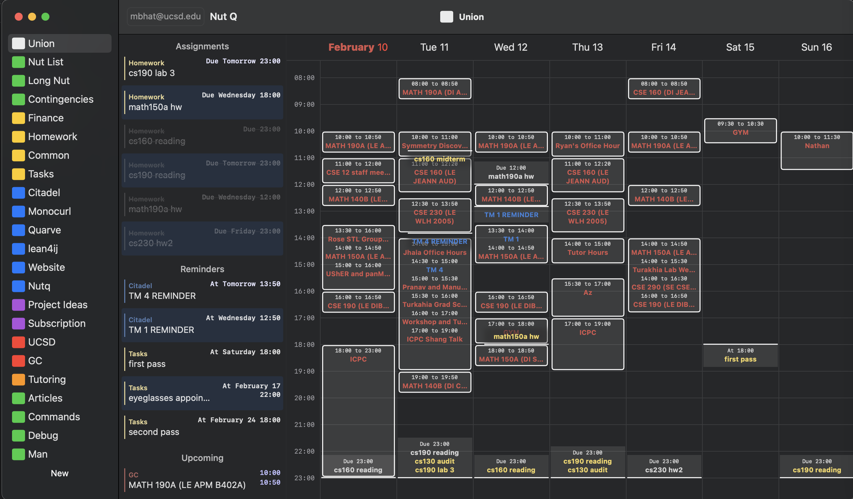Click the yellow Finance list icon
Screen dimensions: 853x499
tap(18, 118)
